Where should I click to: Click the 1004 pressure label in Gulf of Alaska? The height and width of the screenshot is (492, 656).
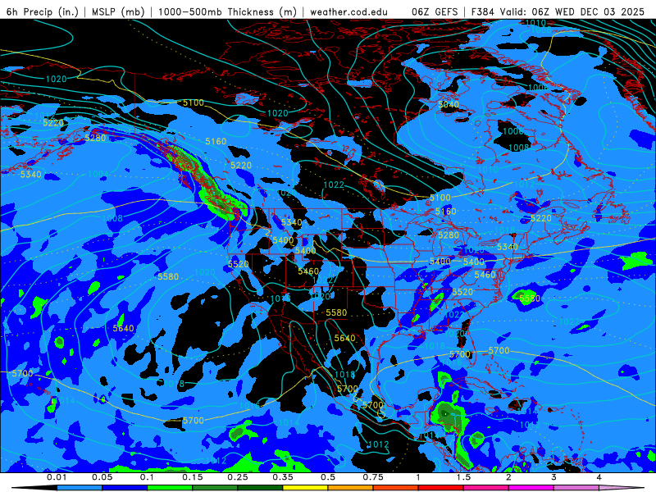98,174
